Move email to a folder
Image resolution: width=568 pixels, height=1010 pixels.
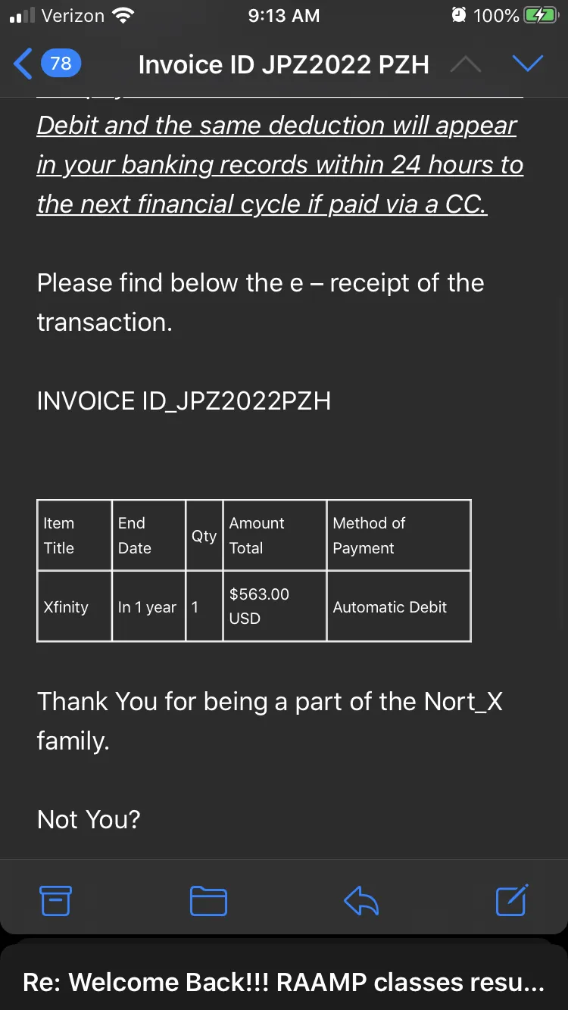[208, 900]
